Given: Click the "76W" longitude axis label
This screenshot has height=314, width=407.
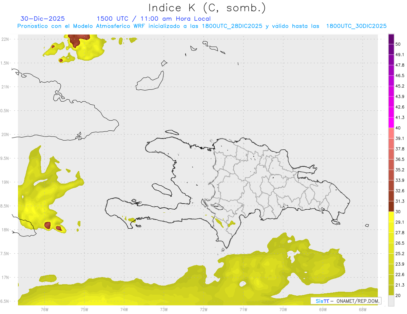Looking at the screenshot, I should (x=44, y=310).
